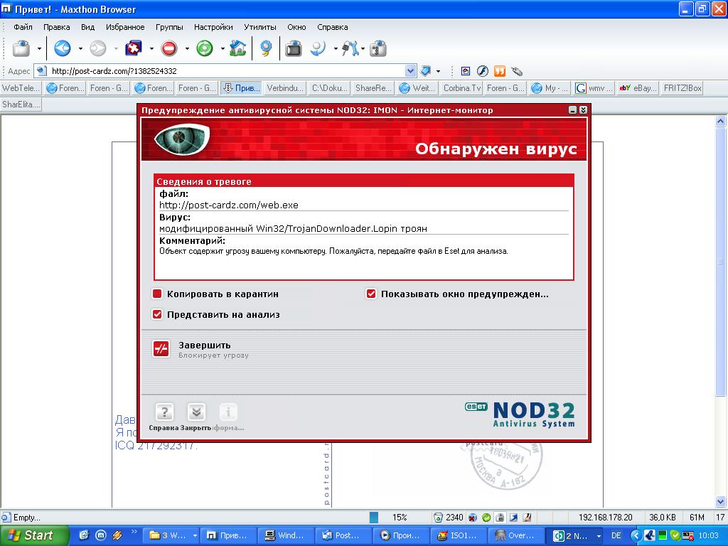Viewport: 728px width, 546px height.
Task: Click the blue undo-arrow toolbar icon
Action: pos(318,48)
